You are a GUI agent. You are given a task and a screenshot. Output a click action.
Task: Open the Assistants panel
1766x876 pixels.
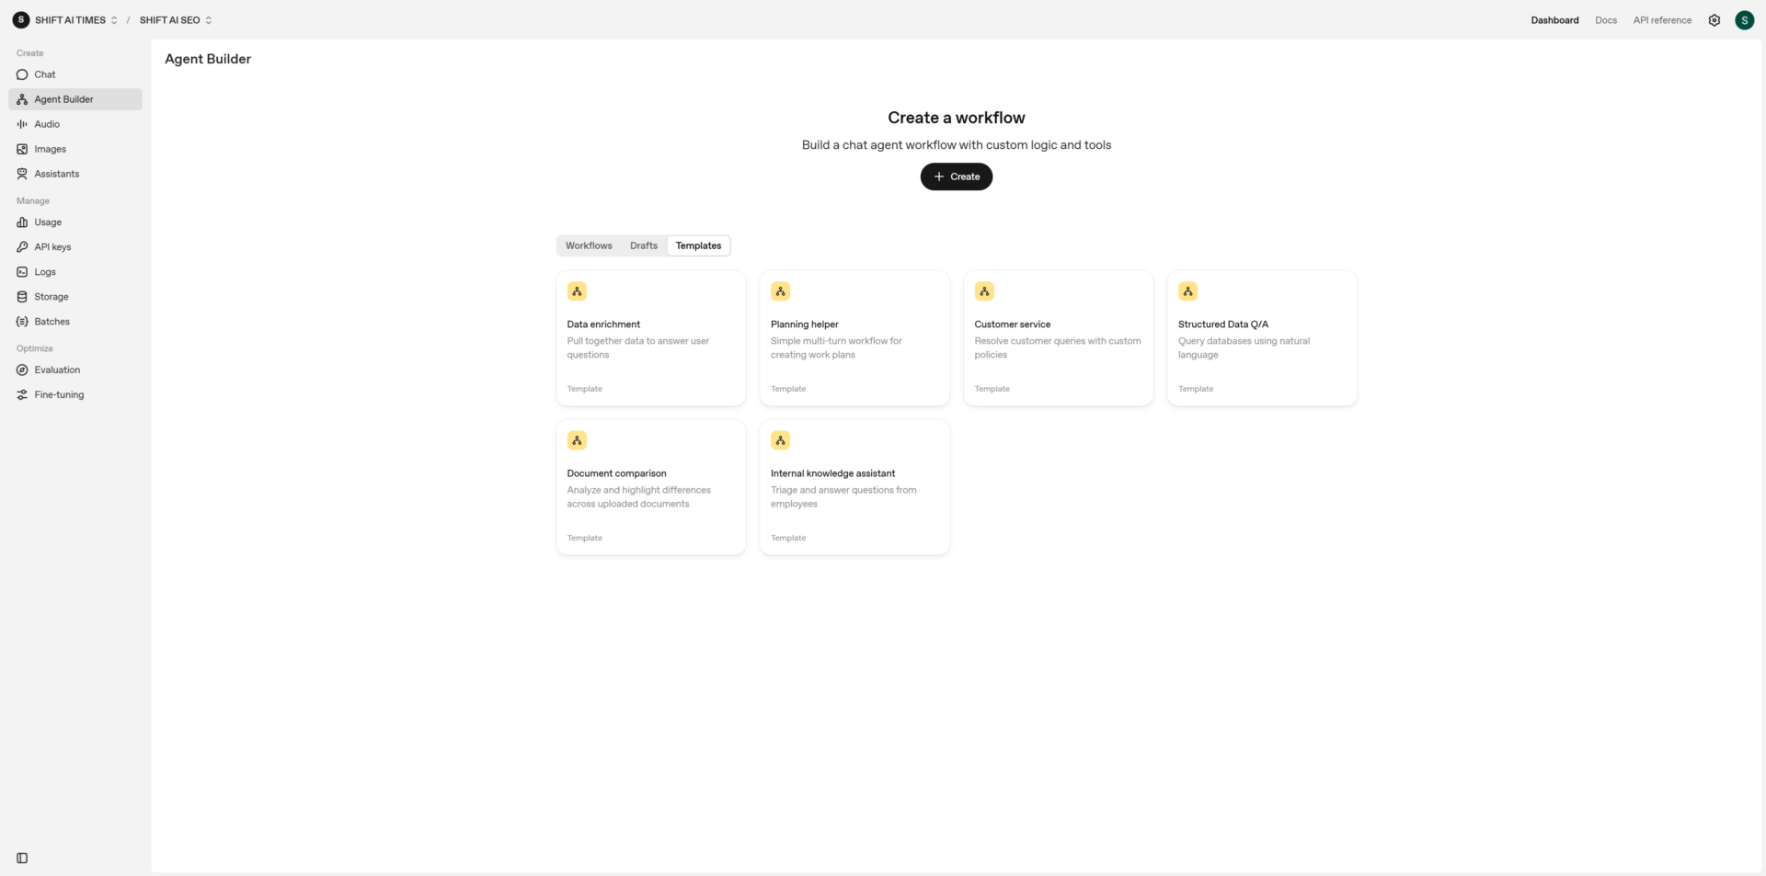22,174
